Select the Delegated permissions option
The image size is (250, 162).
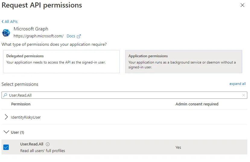click(x=61, y=61)
